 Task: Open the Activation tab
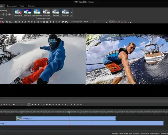pyautogui.click(x=31, y=6)
